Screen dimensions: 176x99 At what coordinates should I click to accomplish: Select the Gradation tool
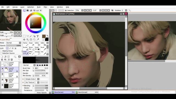point(37,48)
